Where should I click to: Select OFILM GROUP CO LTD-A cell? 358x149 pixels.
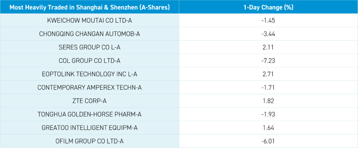pos(89,141)
